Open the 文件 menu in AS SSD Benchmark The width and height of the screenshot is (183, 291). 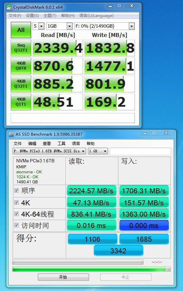point(18,143)
